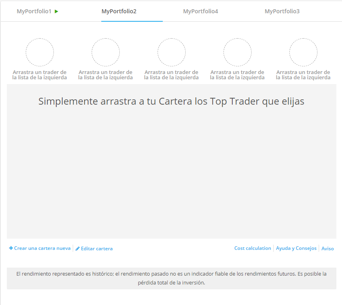Open the 'Editar cartera' link

(x=97, y=249)
